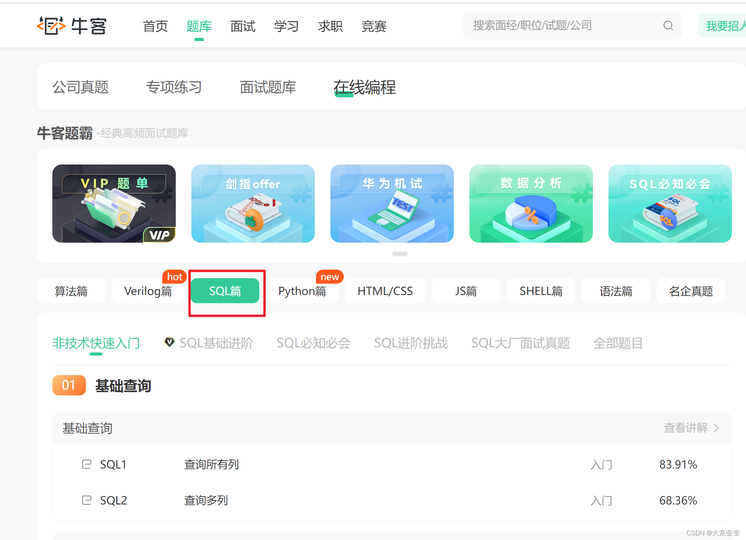Click the VIP diamond icon beside SQL基础进阶

pyautogui.click(x=169, y=342)
